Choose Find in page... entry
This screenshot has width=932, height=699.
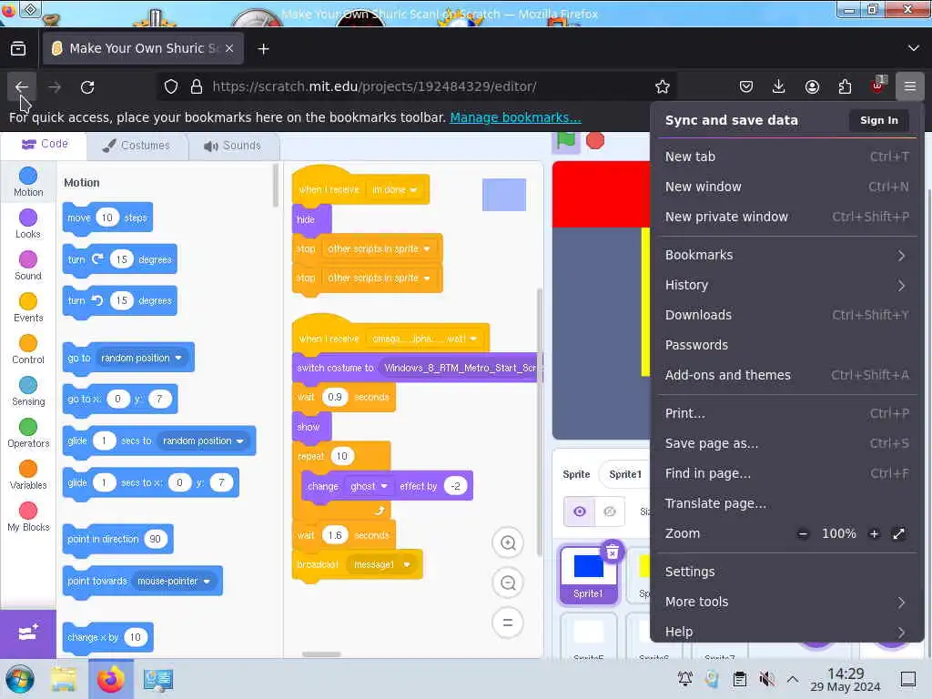tap(787, 473)
